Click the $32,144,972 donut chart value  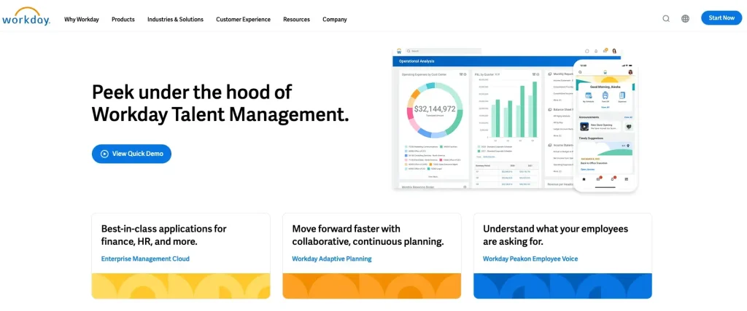pyautogui.click(x=435, y=109)
